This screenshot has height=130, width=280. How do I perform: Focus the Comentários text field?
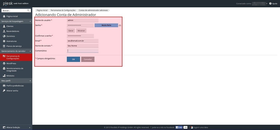tap(83, 51)
